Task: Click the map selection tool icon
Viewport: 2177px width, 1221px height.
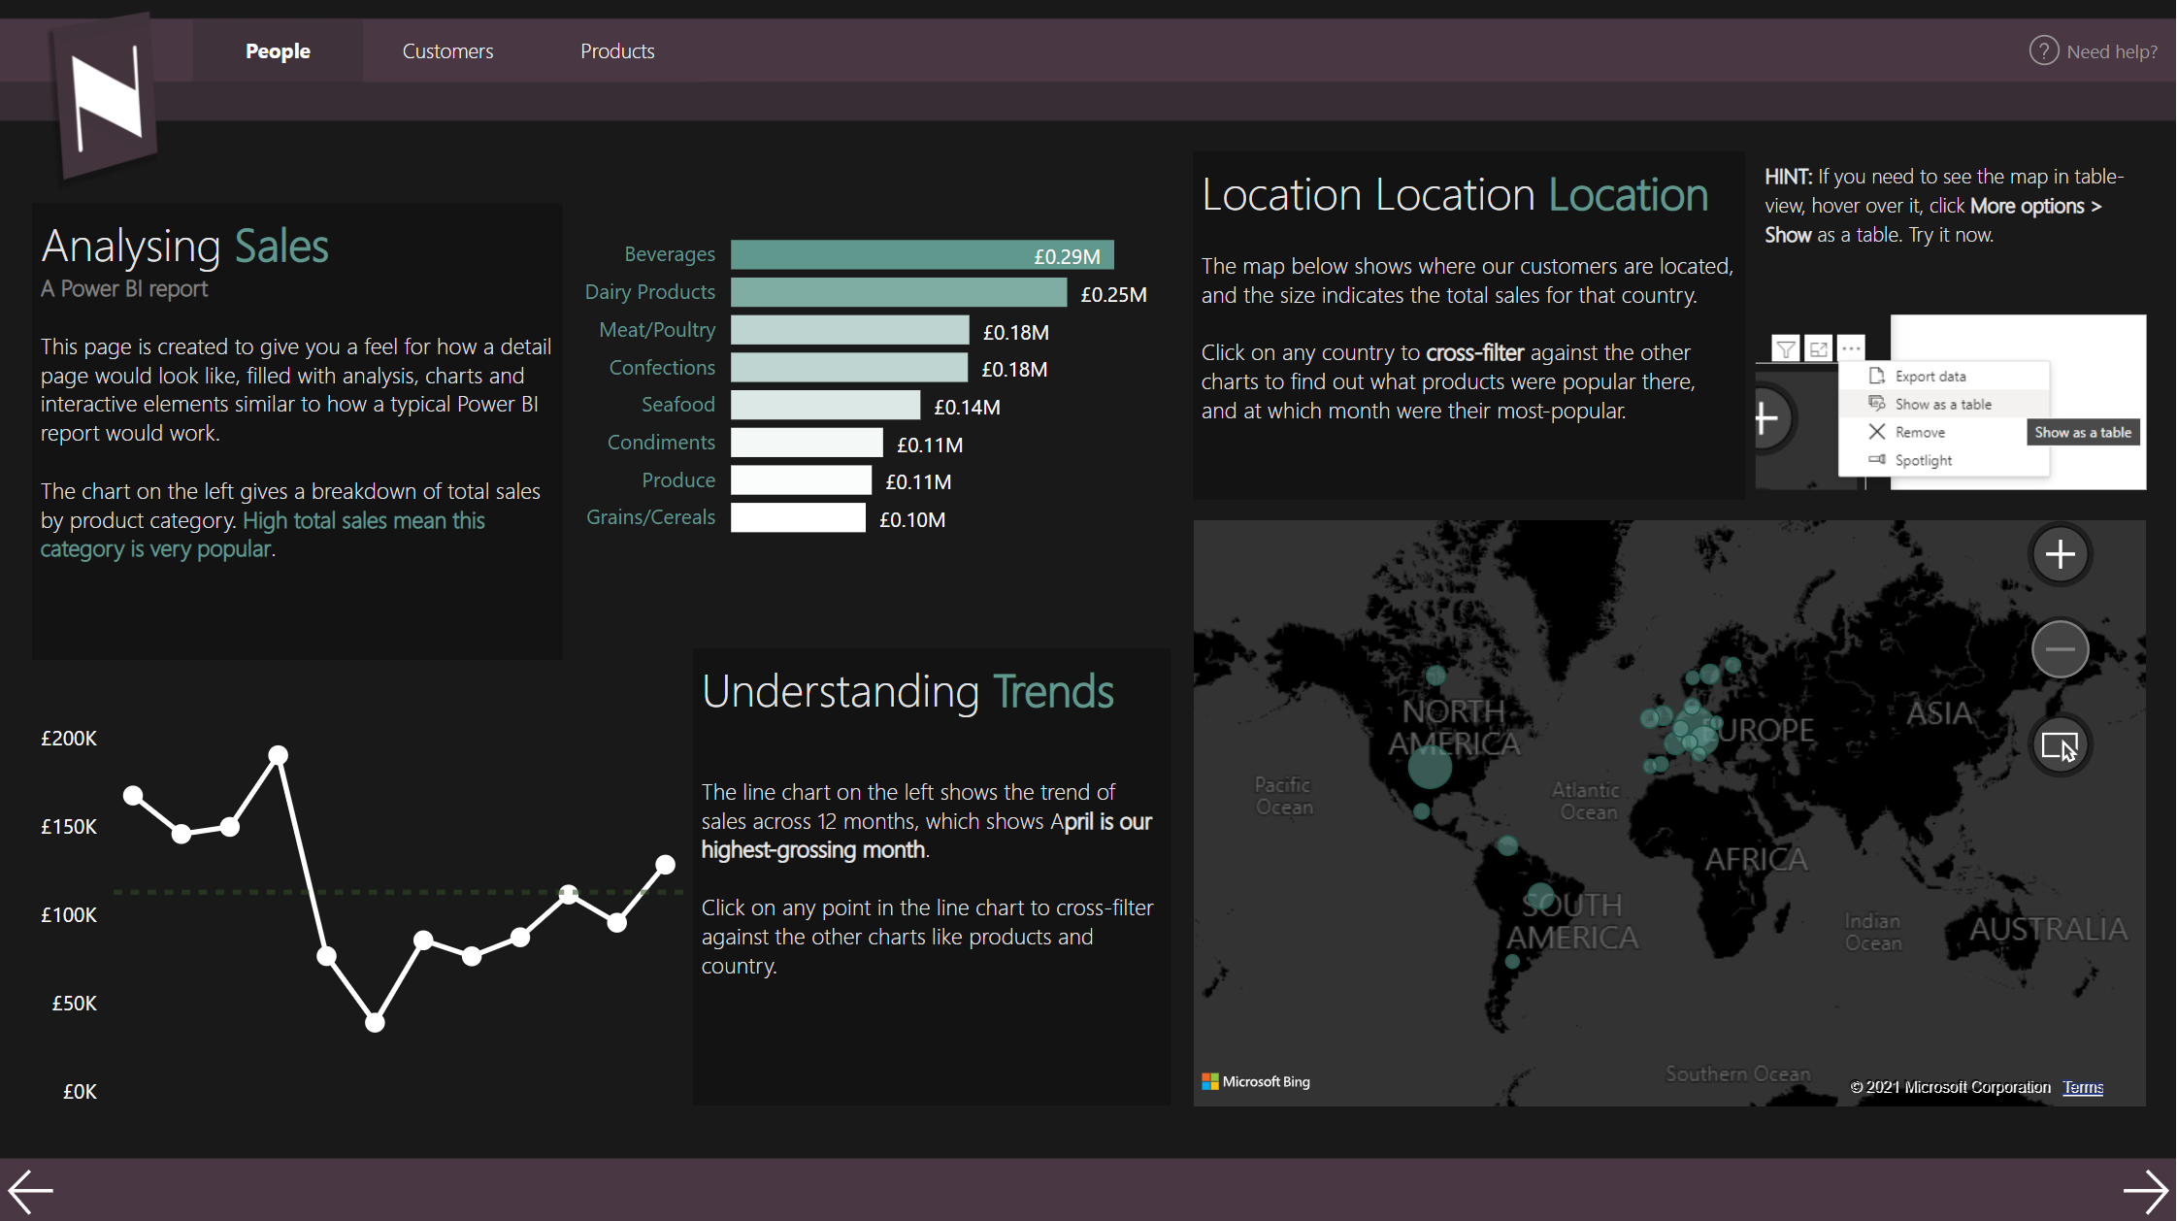Action: pyautogui.click(x=2060, y=745)
